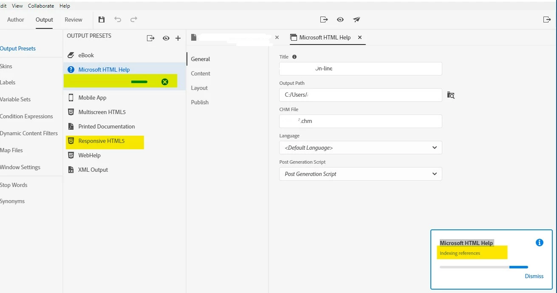Viewport: 557px width, 293px height.
Task: Click the CHM File input field
Action: [x=361, y=121]
